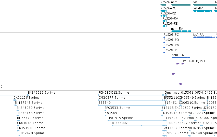217x137 pixels.
Task: Open the ncm-PA coding region glyph
Action: [x=181, y=58]
